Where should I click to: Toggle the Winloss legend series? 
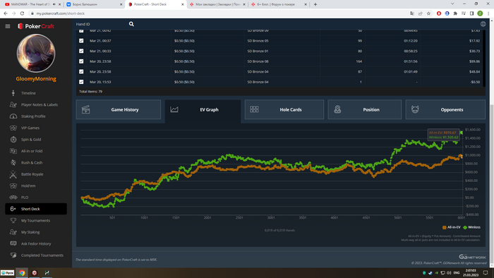click(x=471, y=227)
